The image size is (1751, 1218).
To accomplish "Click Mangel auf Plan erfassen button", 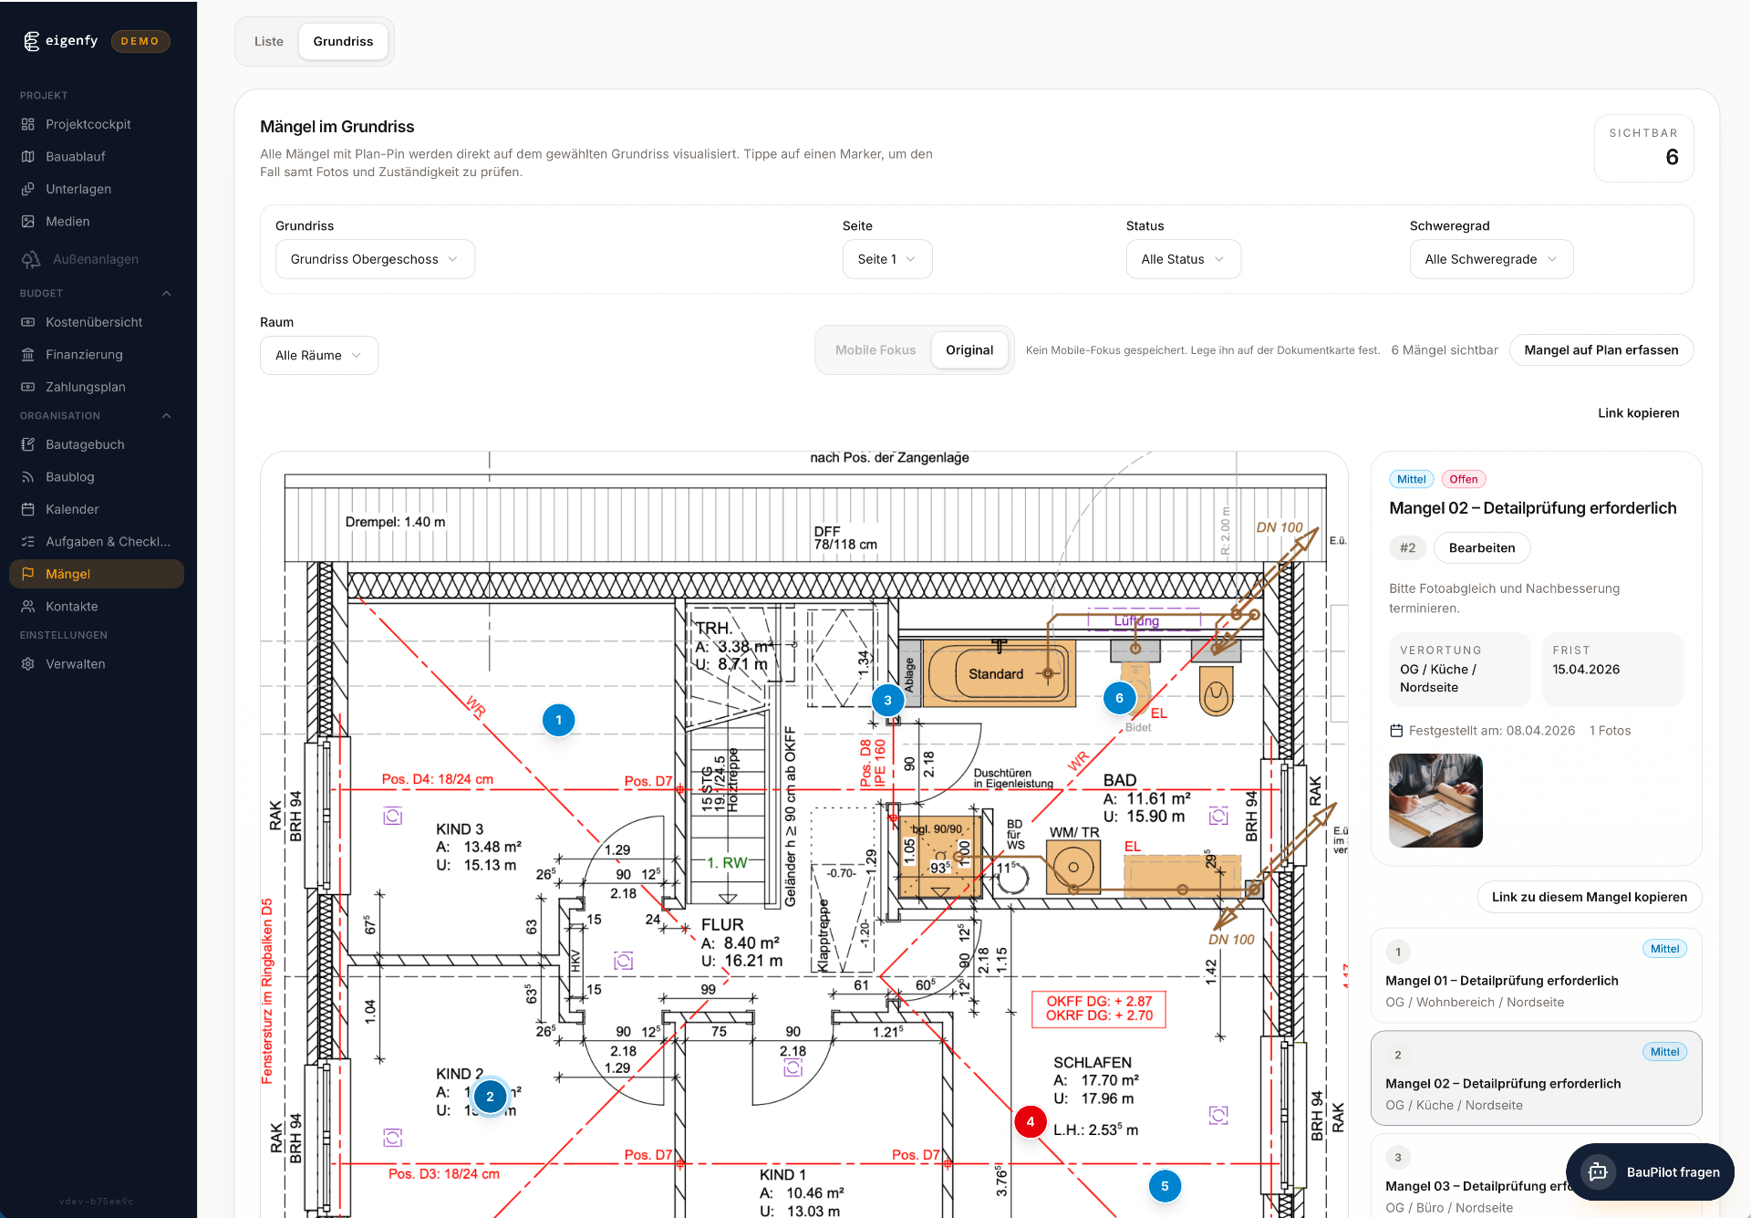I will coord(1601,350).
